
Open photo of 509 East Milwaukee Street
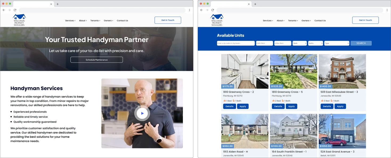tap(342, 71)
